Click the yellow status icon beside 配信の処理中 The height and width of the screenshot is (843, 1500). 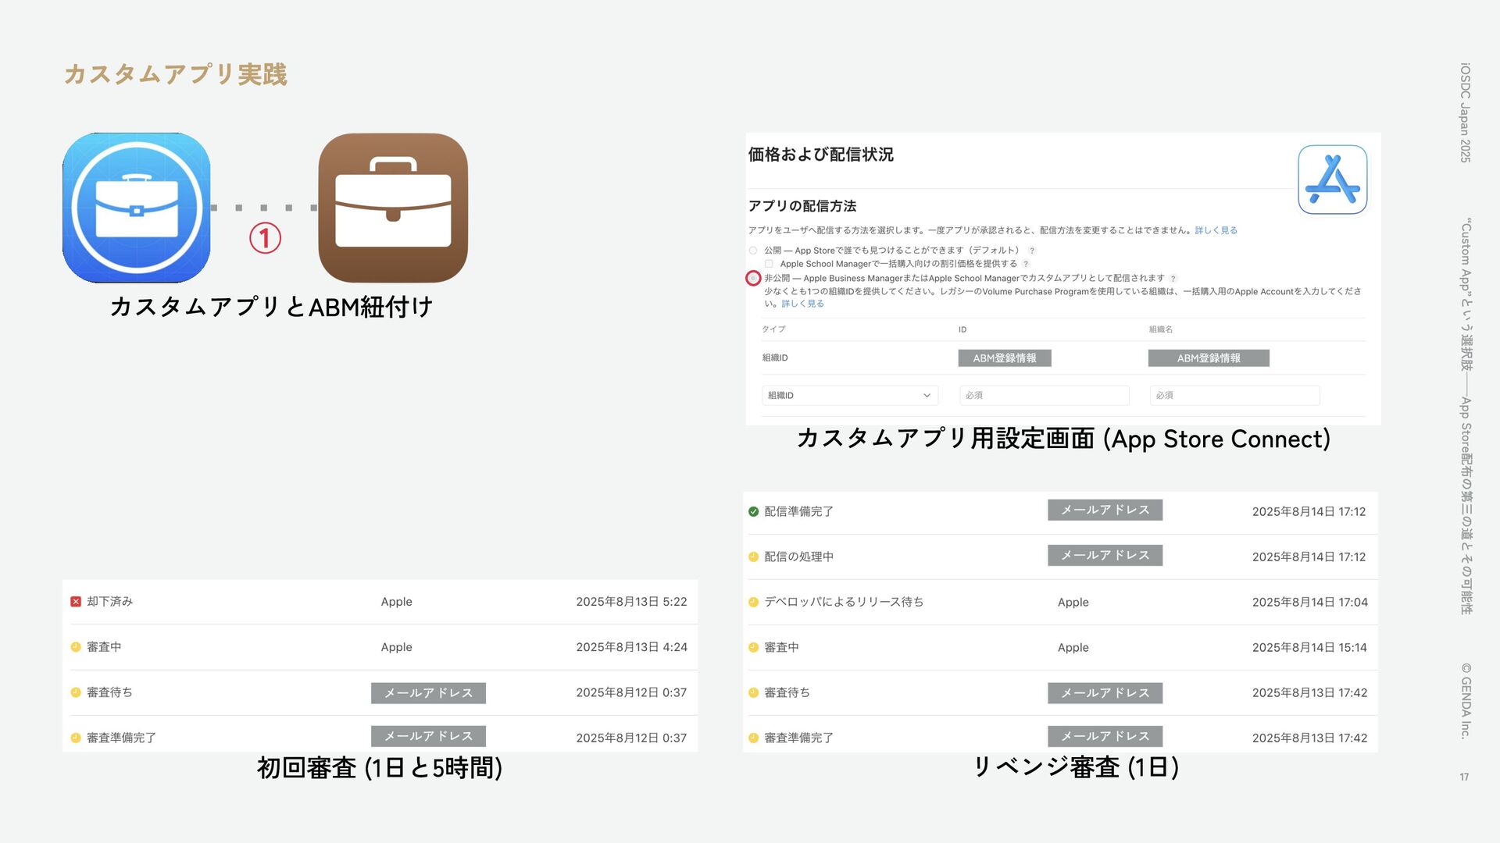click(x=753, y=557)
